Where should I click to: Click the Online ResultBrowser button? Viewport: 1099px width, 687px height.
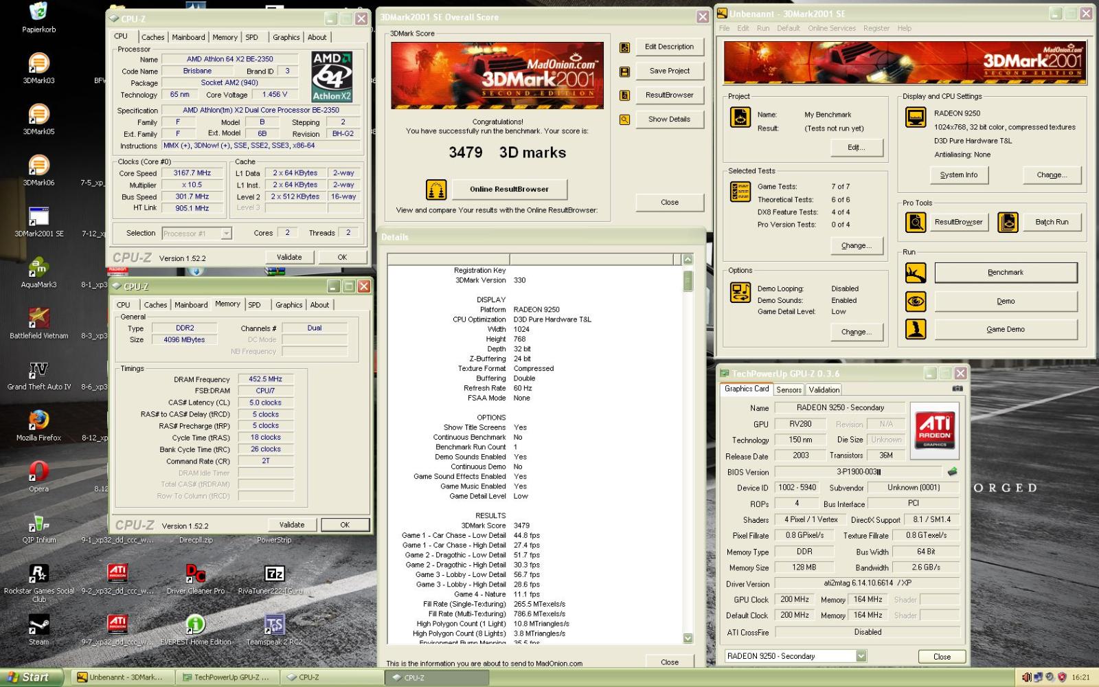pos(509,189)
